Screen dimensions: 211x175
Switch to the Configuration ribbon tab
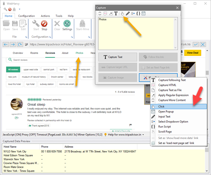26,16
